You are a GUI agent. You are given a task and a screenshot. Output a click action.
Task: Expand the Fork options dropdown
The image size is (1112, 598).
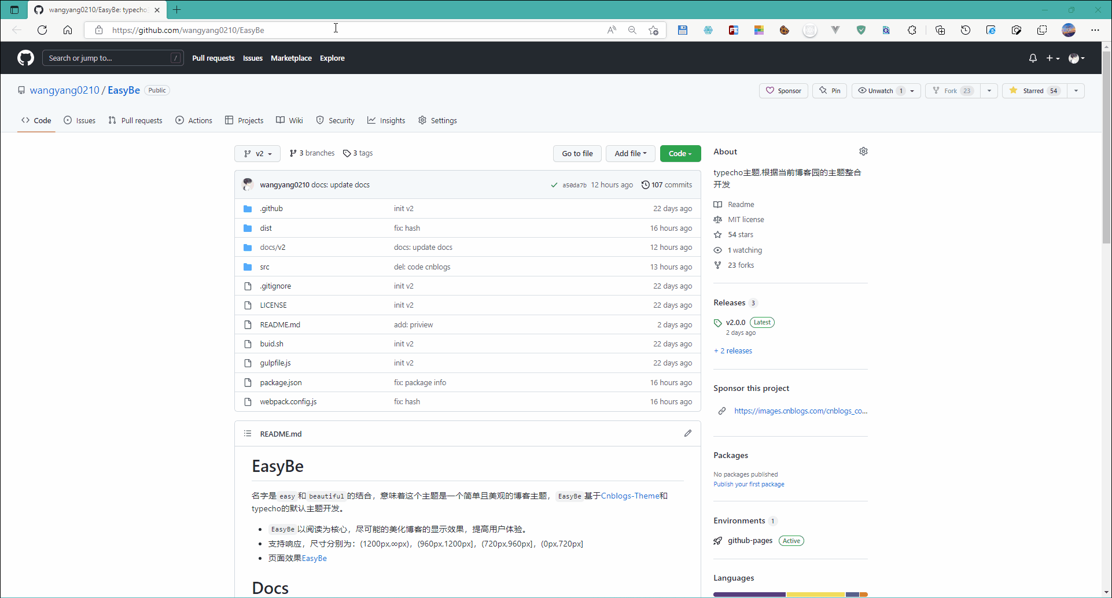pos(989,91)
